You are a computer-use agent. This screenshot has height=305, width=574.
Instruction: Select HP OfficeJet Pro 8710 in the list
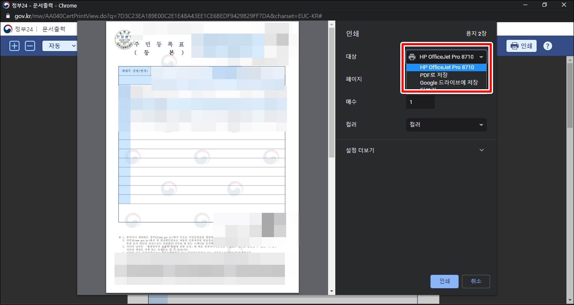[446, 67]
